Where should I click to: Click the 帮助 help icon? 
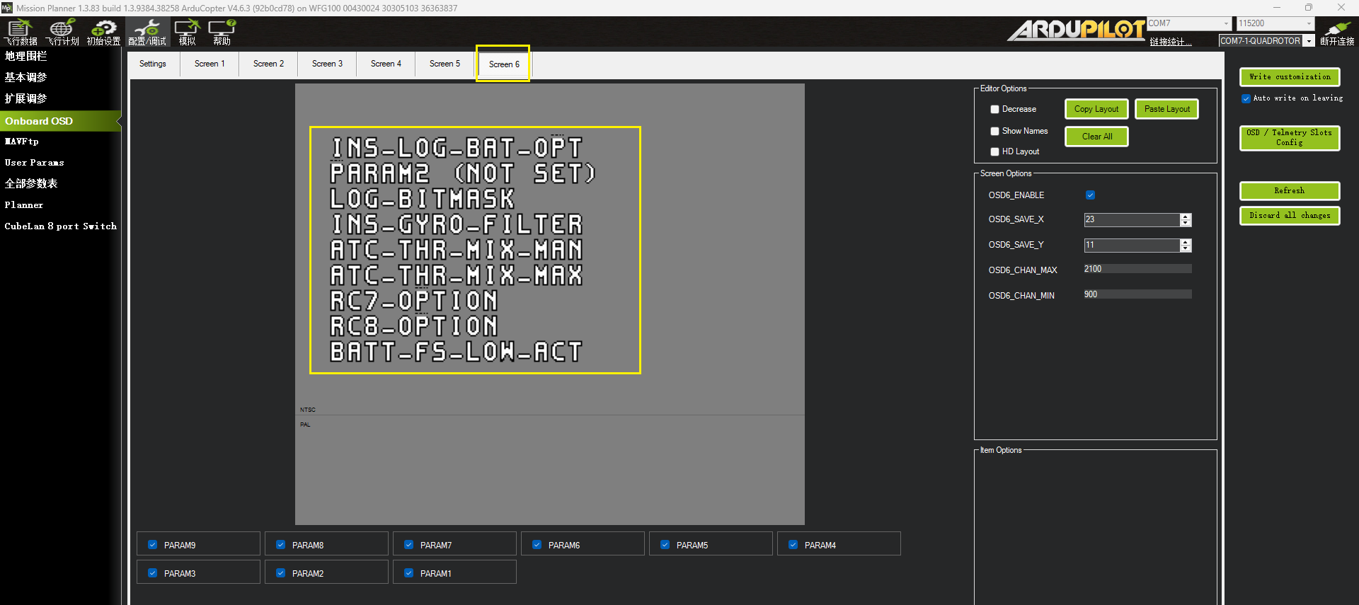point(222,33)
